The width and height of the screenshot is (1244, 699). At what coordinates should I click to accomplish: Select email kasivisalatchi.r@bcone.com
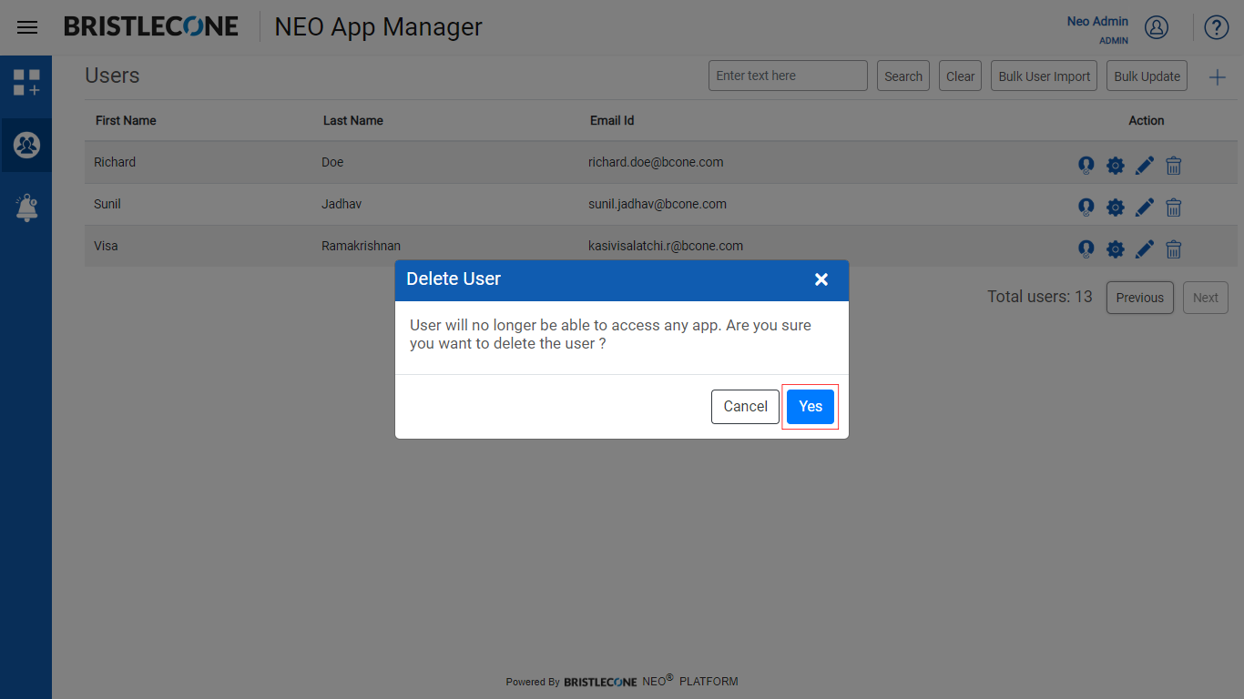666,246
